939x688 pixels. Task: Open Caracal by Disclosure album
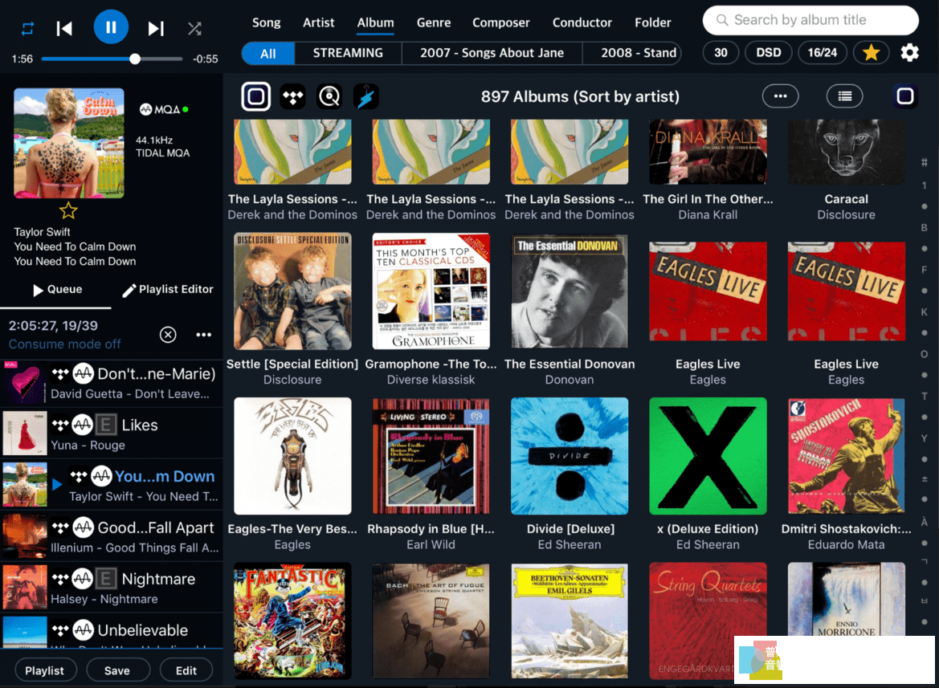point(846,152)
